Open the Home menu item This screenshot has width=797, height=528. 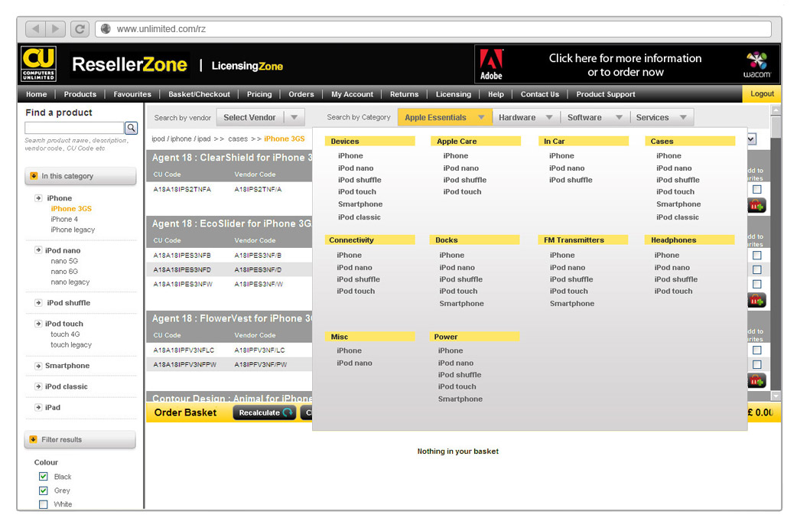[x=37, y=94]
